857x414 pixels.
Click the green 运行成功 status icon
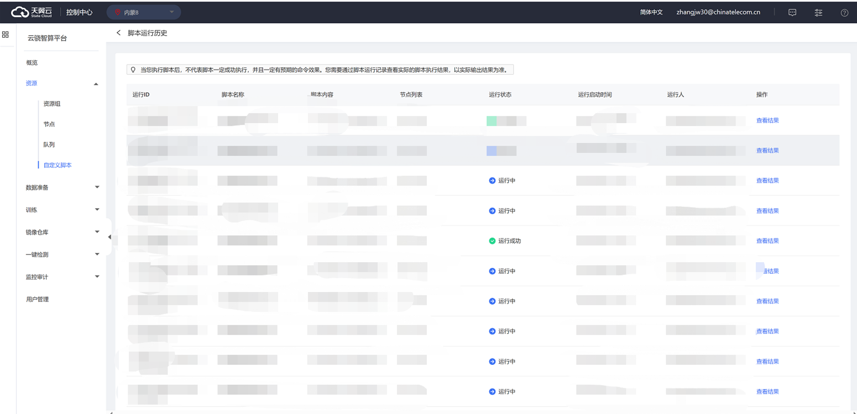(x=492, y=241)
